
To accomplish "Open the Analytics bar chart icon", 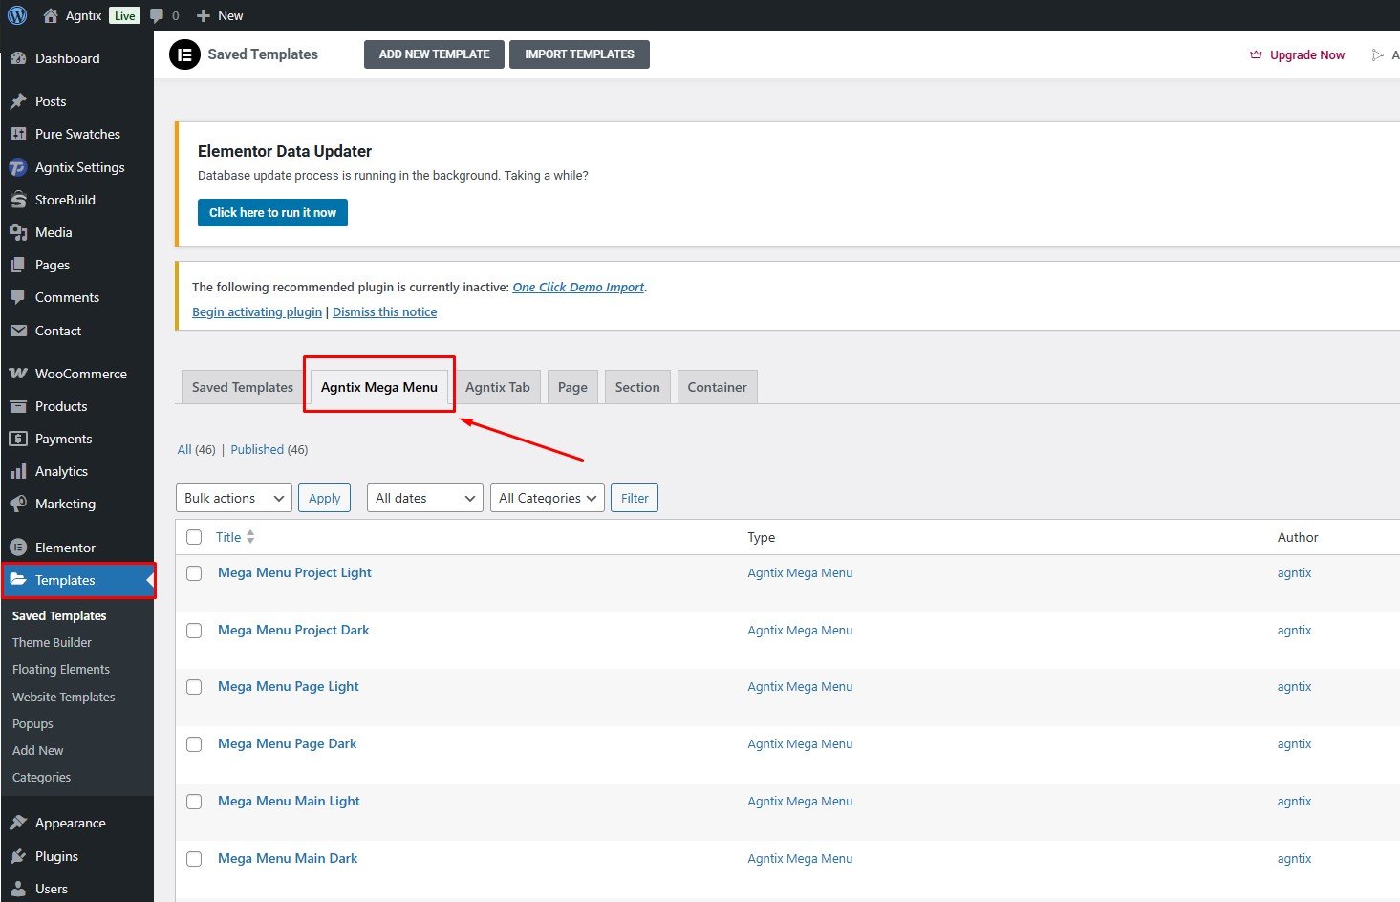I will (x=18, y=471).
